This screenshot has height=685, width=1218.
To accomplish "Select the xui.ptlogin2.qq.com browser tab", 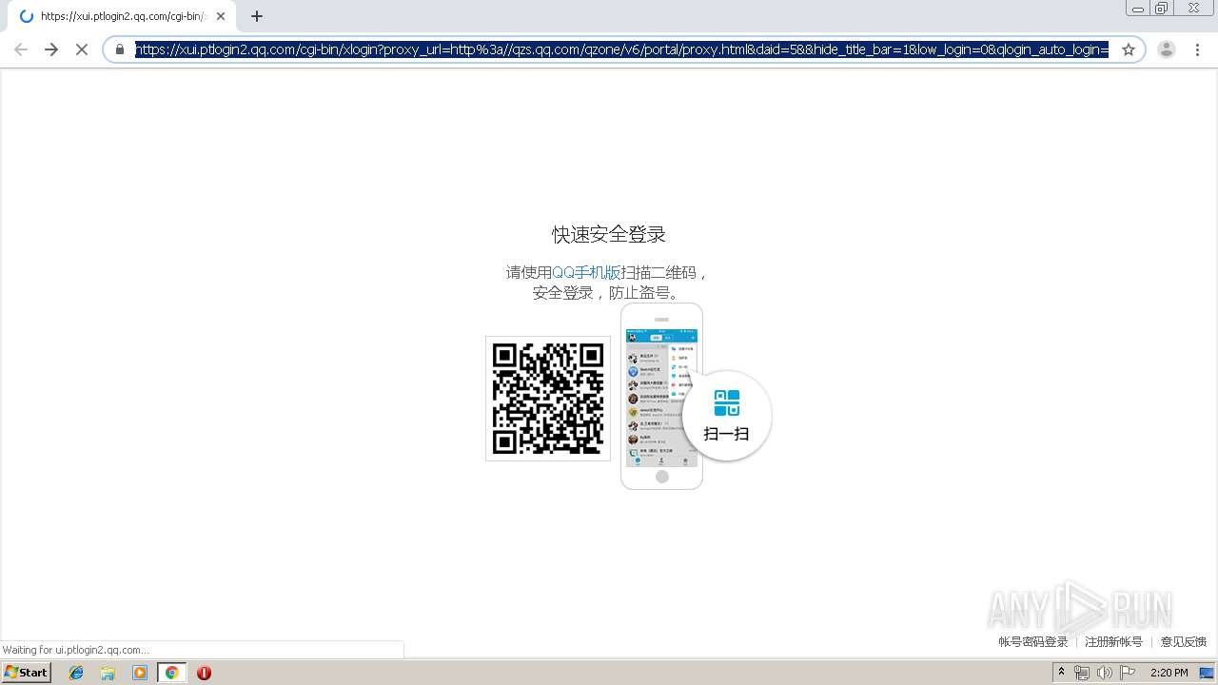I will point(121,16).
